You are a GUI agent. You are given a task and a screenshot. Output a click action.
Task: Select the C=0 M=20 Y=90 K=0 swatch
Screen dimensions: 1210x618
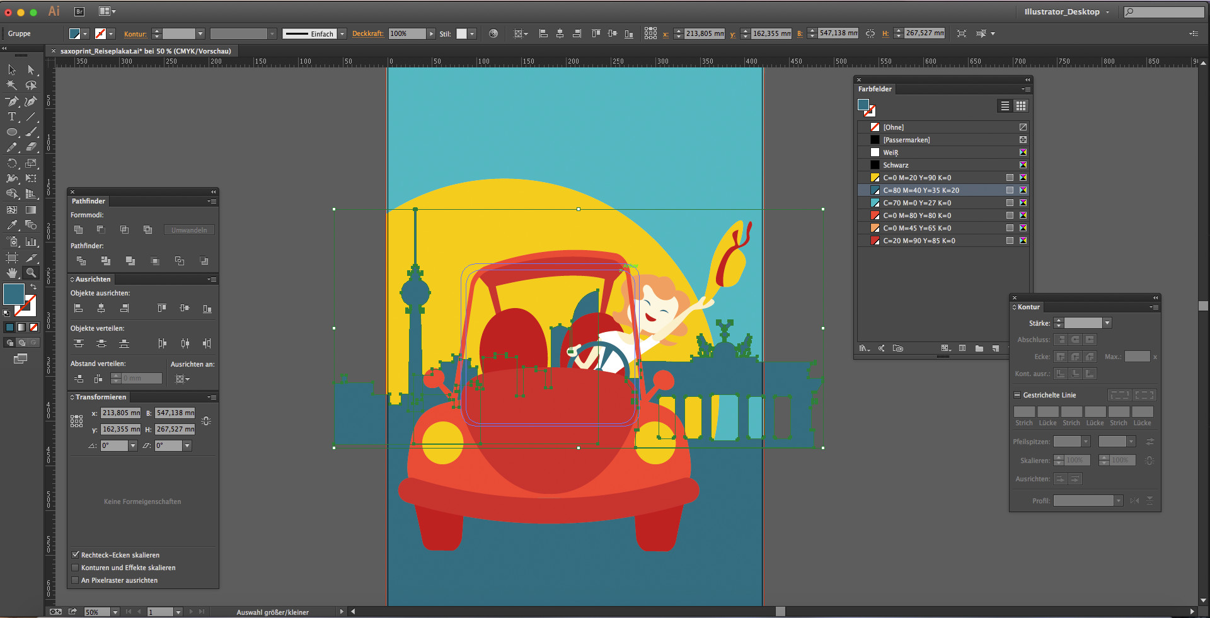point(917,178)
